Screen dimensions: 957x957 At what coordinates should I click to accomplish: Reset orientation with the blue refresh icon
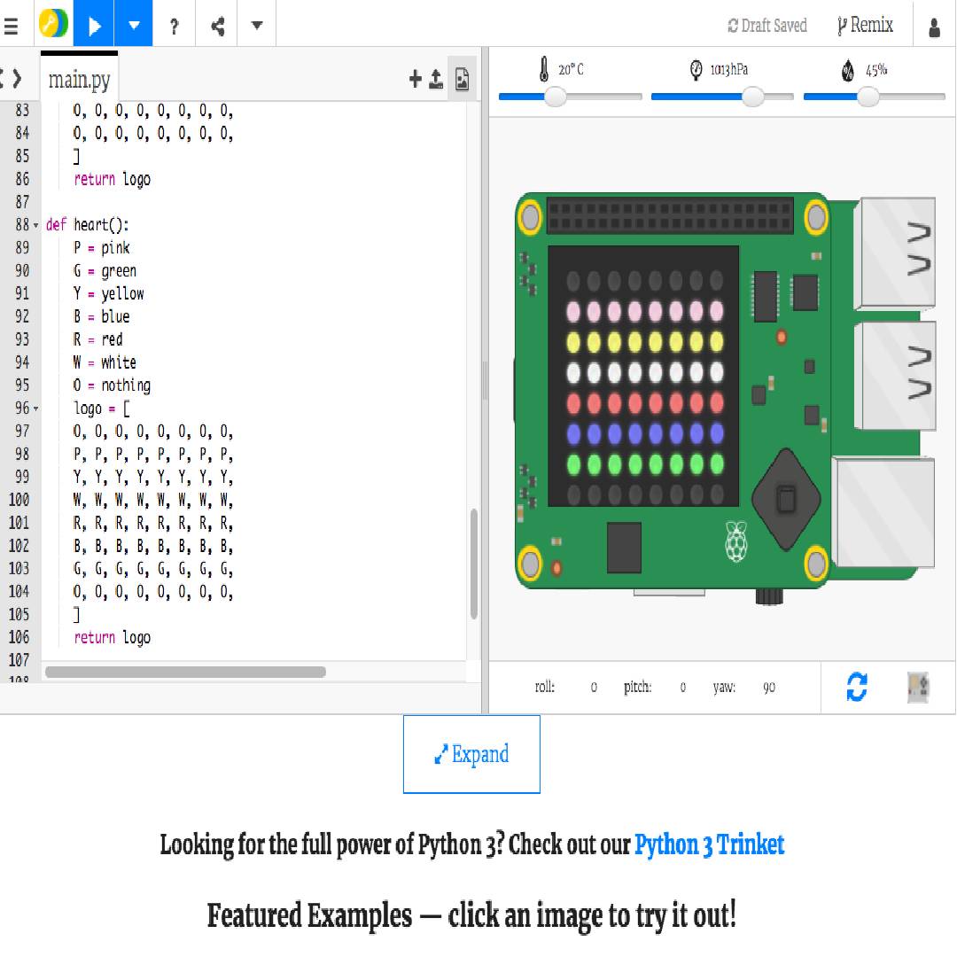click(x=857, y=687)
